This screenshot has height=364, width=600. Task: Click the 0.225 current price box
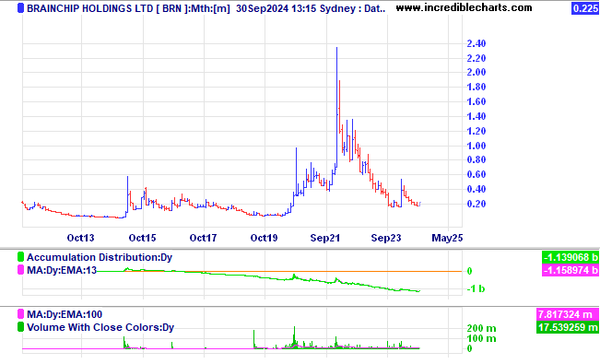pos(585,8)
